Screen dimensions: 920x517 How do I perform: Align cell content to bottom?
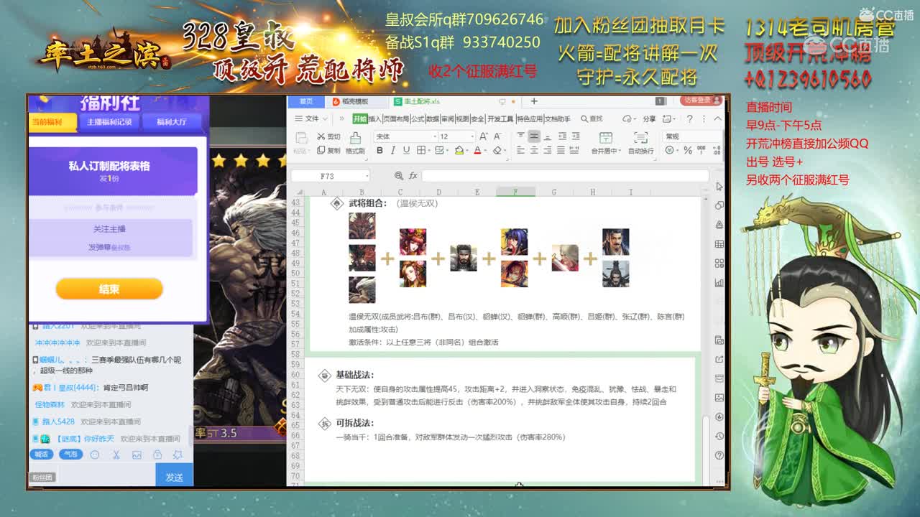pos(547,136)
